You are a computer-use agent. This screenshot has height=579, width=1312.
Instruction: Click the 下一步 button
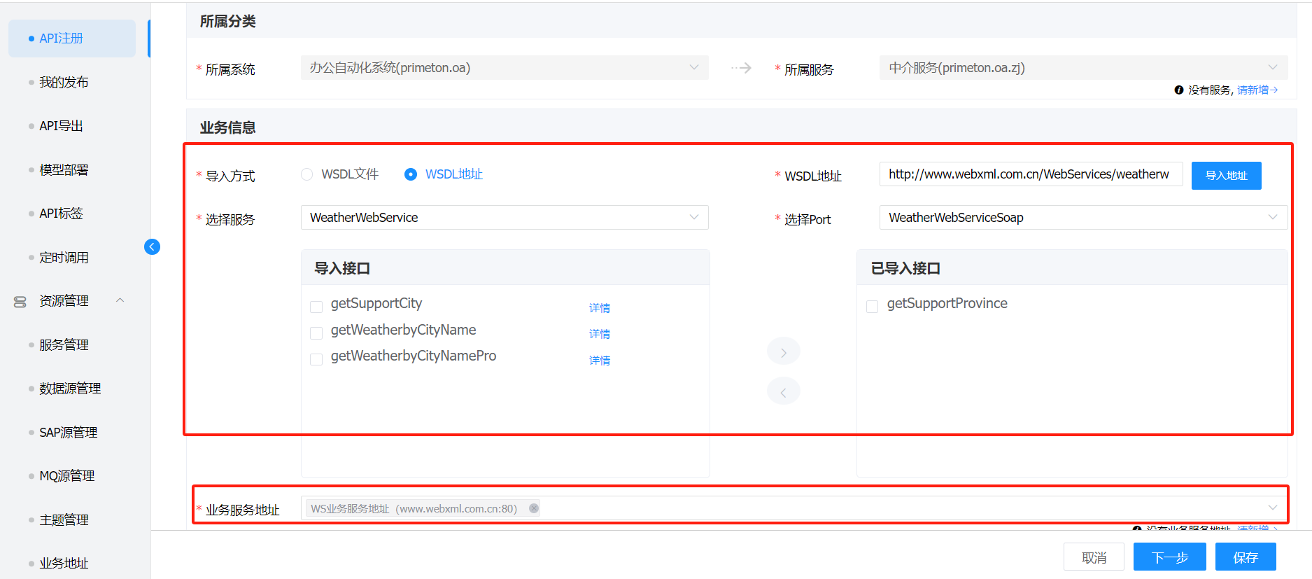click(x=1169, y=557)
